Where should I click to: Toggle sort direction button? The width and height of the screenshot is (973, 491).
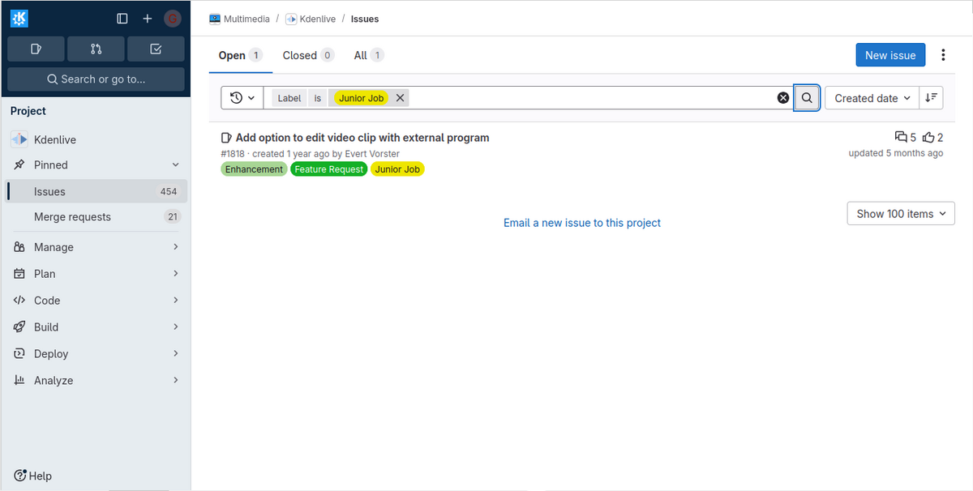[x=932, y=98]
